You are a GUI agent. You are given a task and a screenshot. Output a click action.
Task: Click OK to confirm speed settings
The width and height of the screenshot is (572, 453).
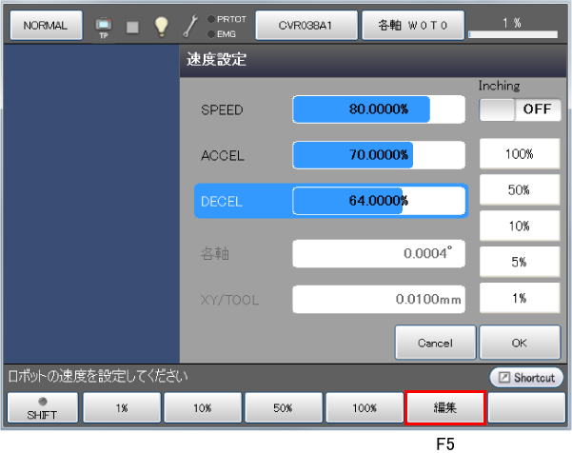[520, 342]
